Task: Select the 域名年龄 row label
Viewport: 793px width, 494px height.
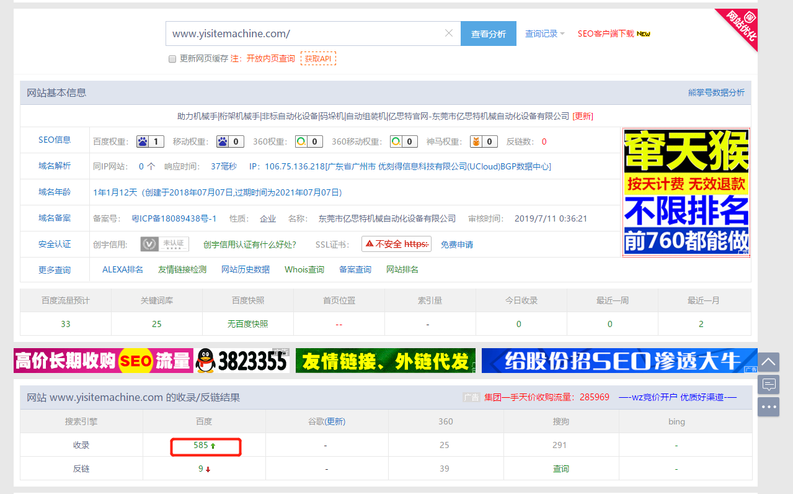Action: tap(55, 192)
